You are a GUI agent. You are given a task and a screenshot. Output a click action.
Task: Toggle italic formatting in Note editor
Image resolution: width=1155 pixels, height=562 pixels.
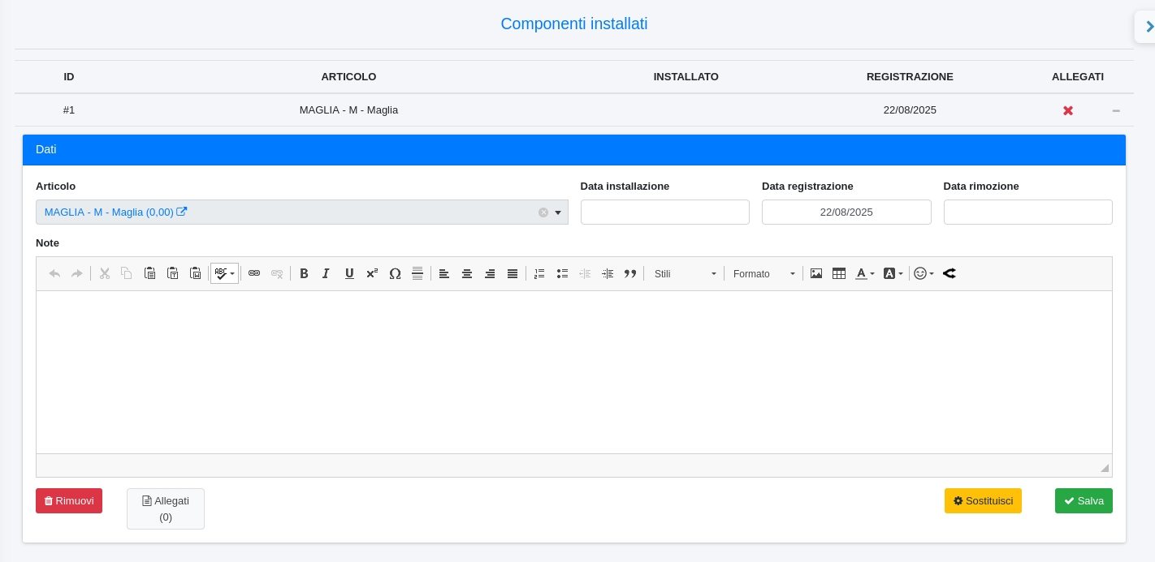327,274
